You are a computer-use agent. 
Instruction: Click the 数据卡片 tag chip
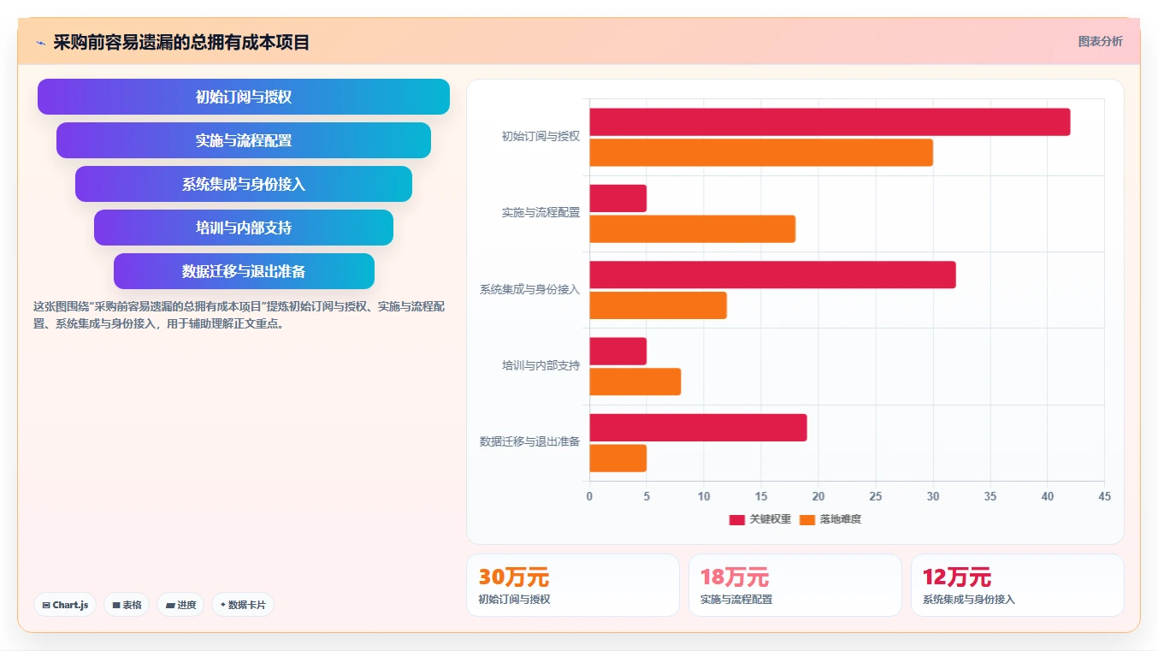[243, 605]
